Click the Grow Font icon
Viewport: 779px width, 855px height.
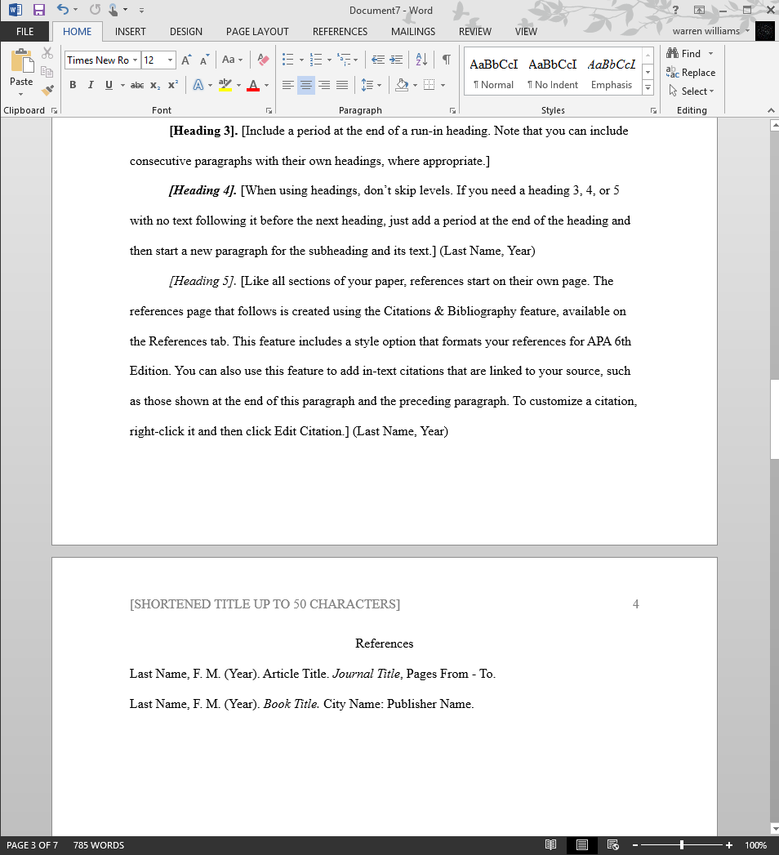click(186, 60)
